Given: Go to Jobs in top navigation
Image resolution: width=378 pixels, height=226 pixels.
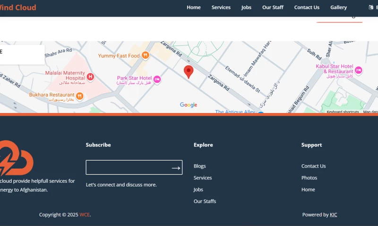Looking at the screenshot, I should tap(246, 8).
